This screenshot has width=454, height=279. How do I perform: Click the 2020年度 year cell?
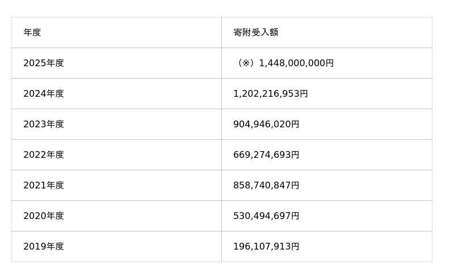point(44,216)
